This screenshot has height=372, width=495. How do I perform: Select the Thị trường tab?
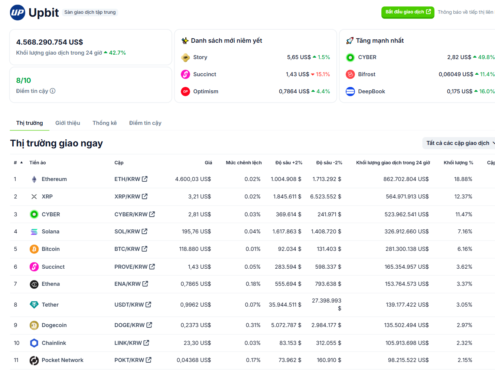point(29,123)
